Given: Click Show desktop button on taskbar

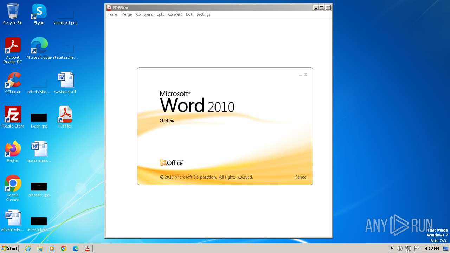Looking at the screenshot, I should (446, 248).
